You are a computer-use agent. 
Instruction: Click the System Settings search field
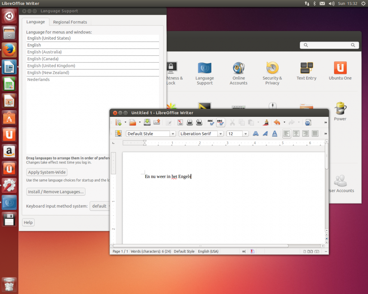pyautogui.click(x=329, y=45)
